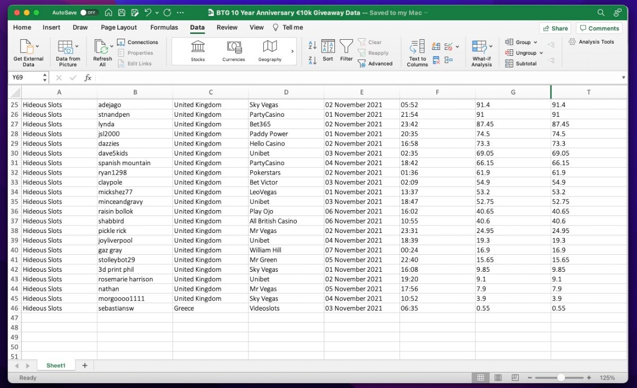The image size is (637, 388).
Task: Open the Saved to my Mac dropdown
Action: (398, 13)
